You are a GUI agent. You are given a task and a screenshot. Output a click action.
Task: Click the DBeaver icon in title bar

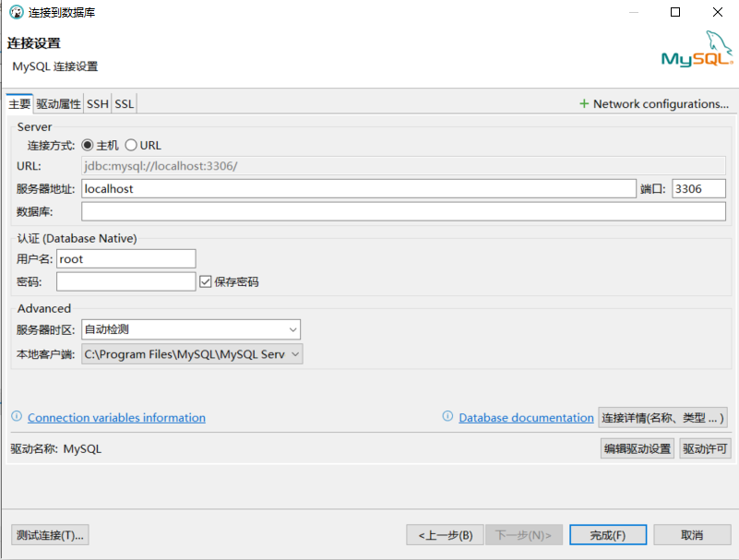coord(16,13)
